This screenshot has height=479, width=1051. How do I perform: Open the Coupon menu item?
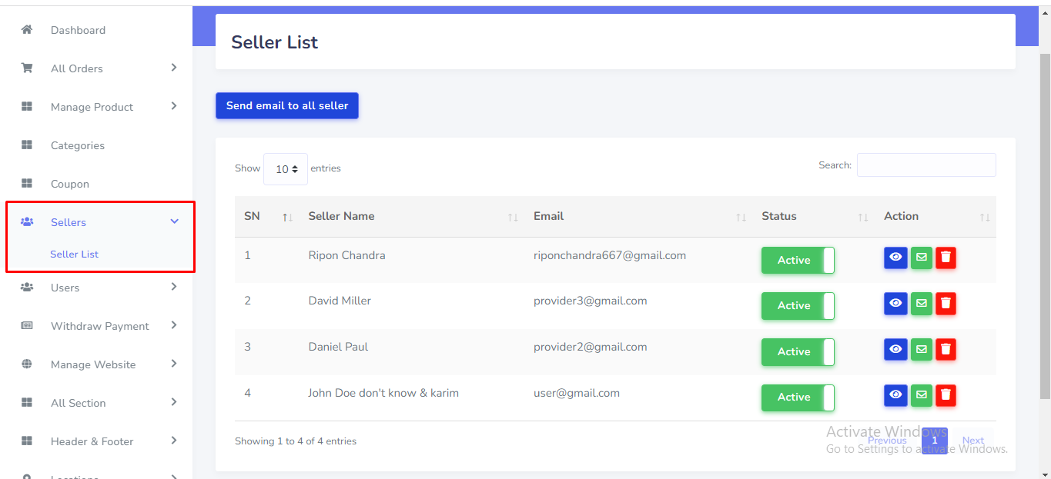tap(70, 184)
